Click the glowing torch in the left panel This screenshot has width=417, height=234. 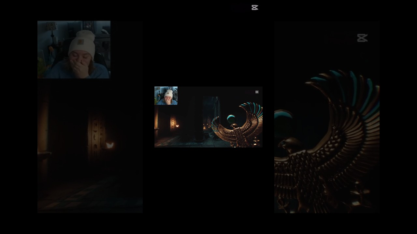110,145
